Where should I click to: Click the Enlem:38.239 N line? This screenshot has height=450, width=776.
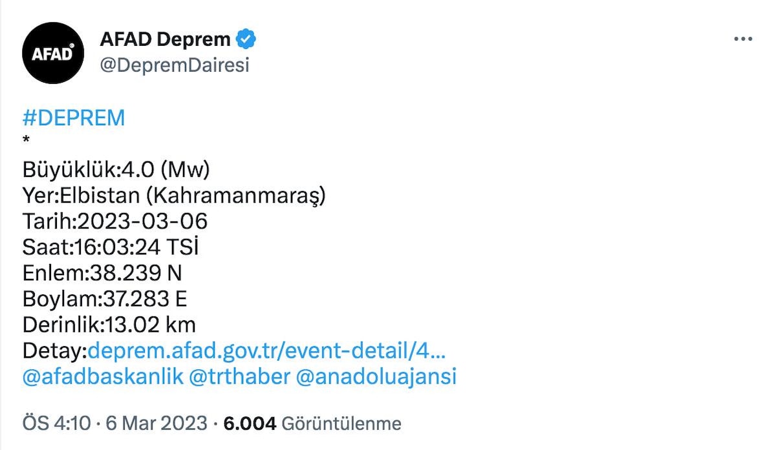click(102, 273)
